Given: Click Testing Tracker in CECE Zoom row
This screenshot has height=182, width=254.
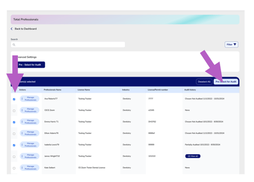Looking at the screenshot, I should [85, 110].
